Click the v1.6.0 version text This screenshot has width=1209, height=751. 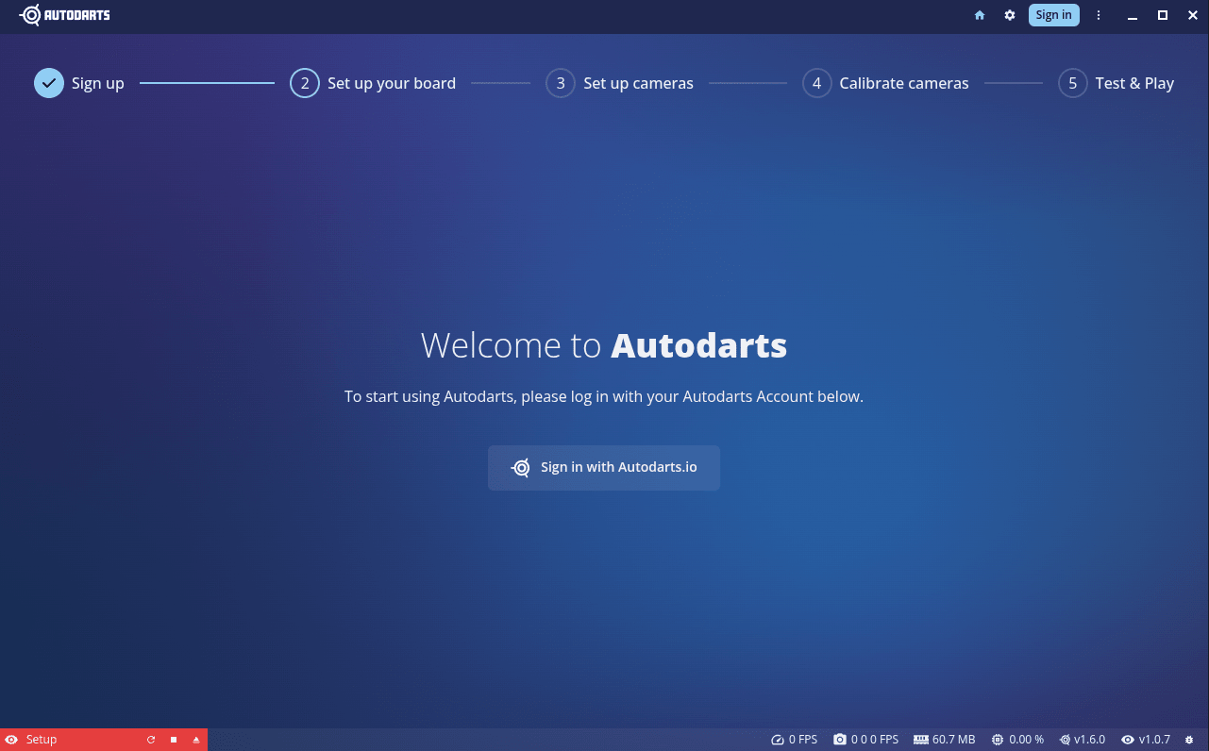[1090, 740]
